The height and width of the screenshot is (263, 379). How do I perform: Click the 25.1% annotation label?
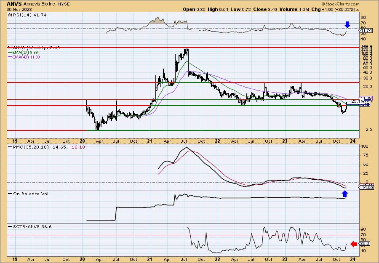[358, 101]
